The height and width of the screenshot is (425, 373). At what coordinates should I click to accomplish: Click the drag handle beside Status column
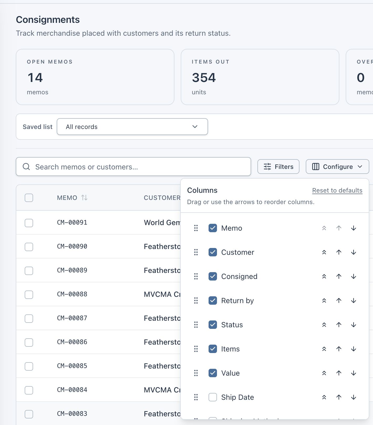click(196, 325)
